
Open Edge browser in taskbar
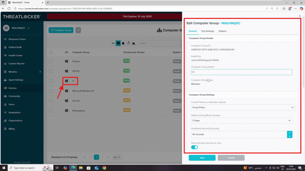[73, 168]
